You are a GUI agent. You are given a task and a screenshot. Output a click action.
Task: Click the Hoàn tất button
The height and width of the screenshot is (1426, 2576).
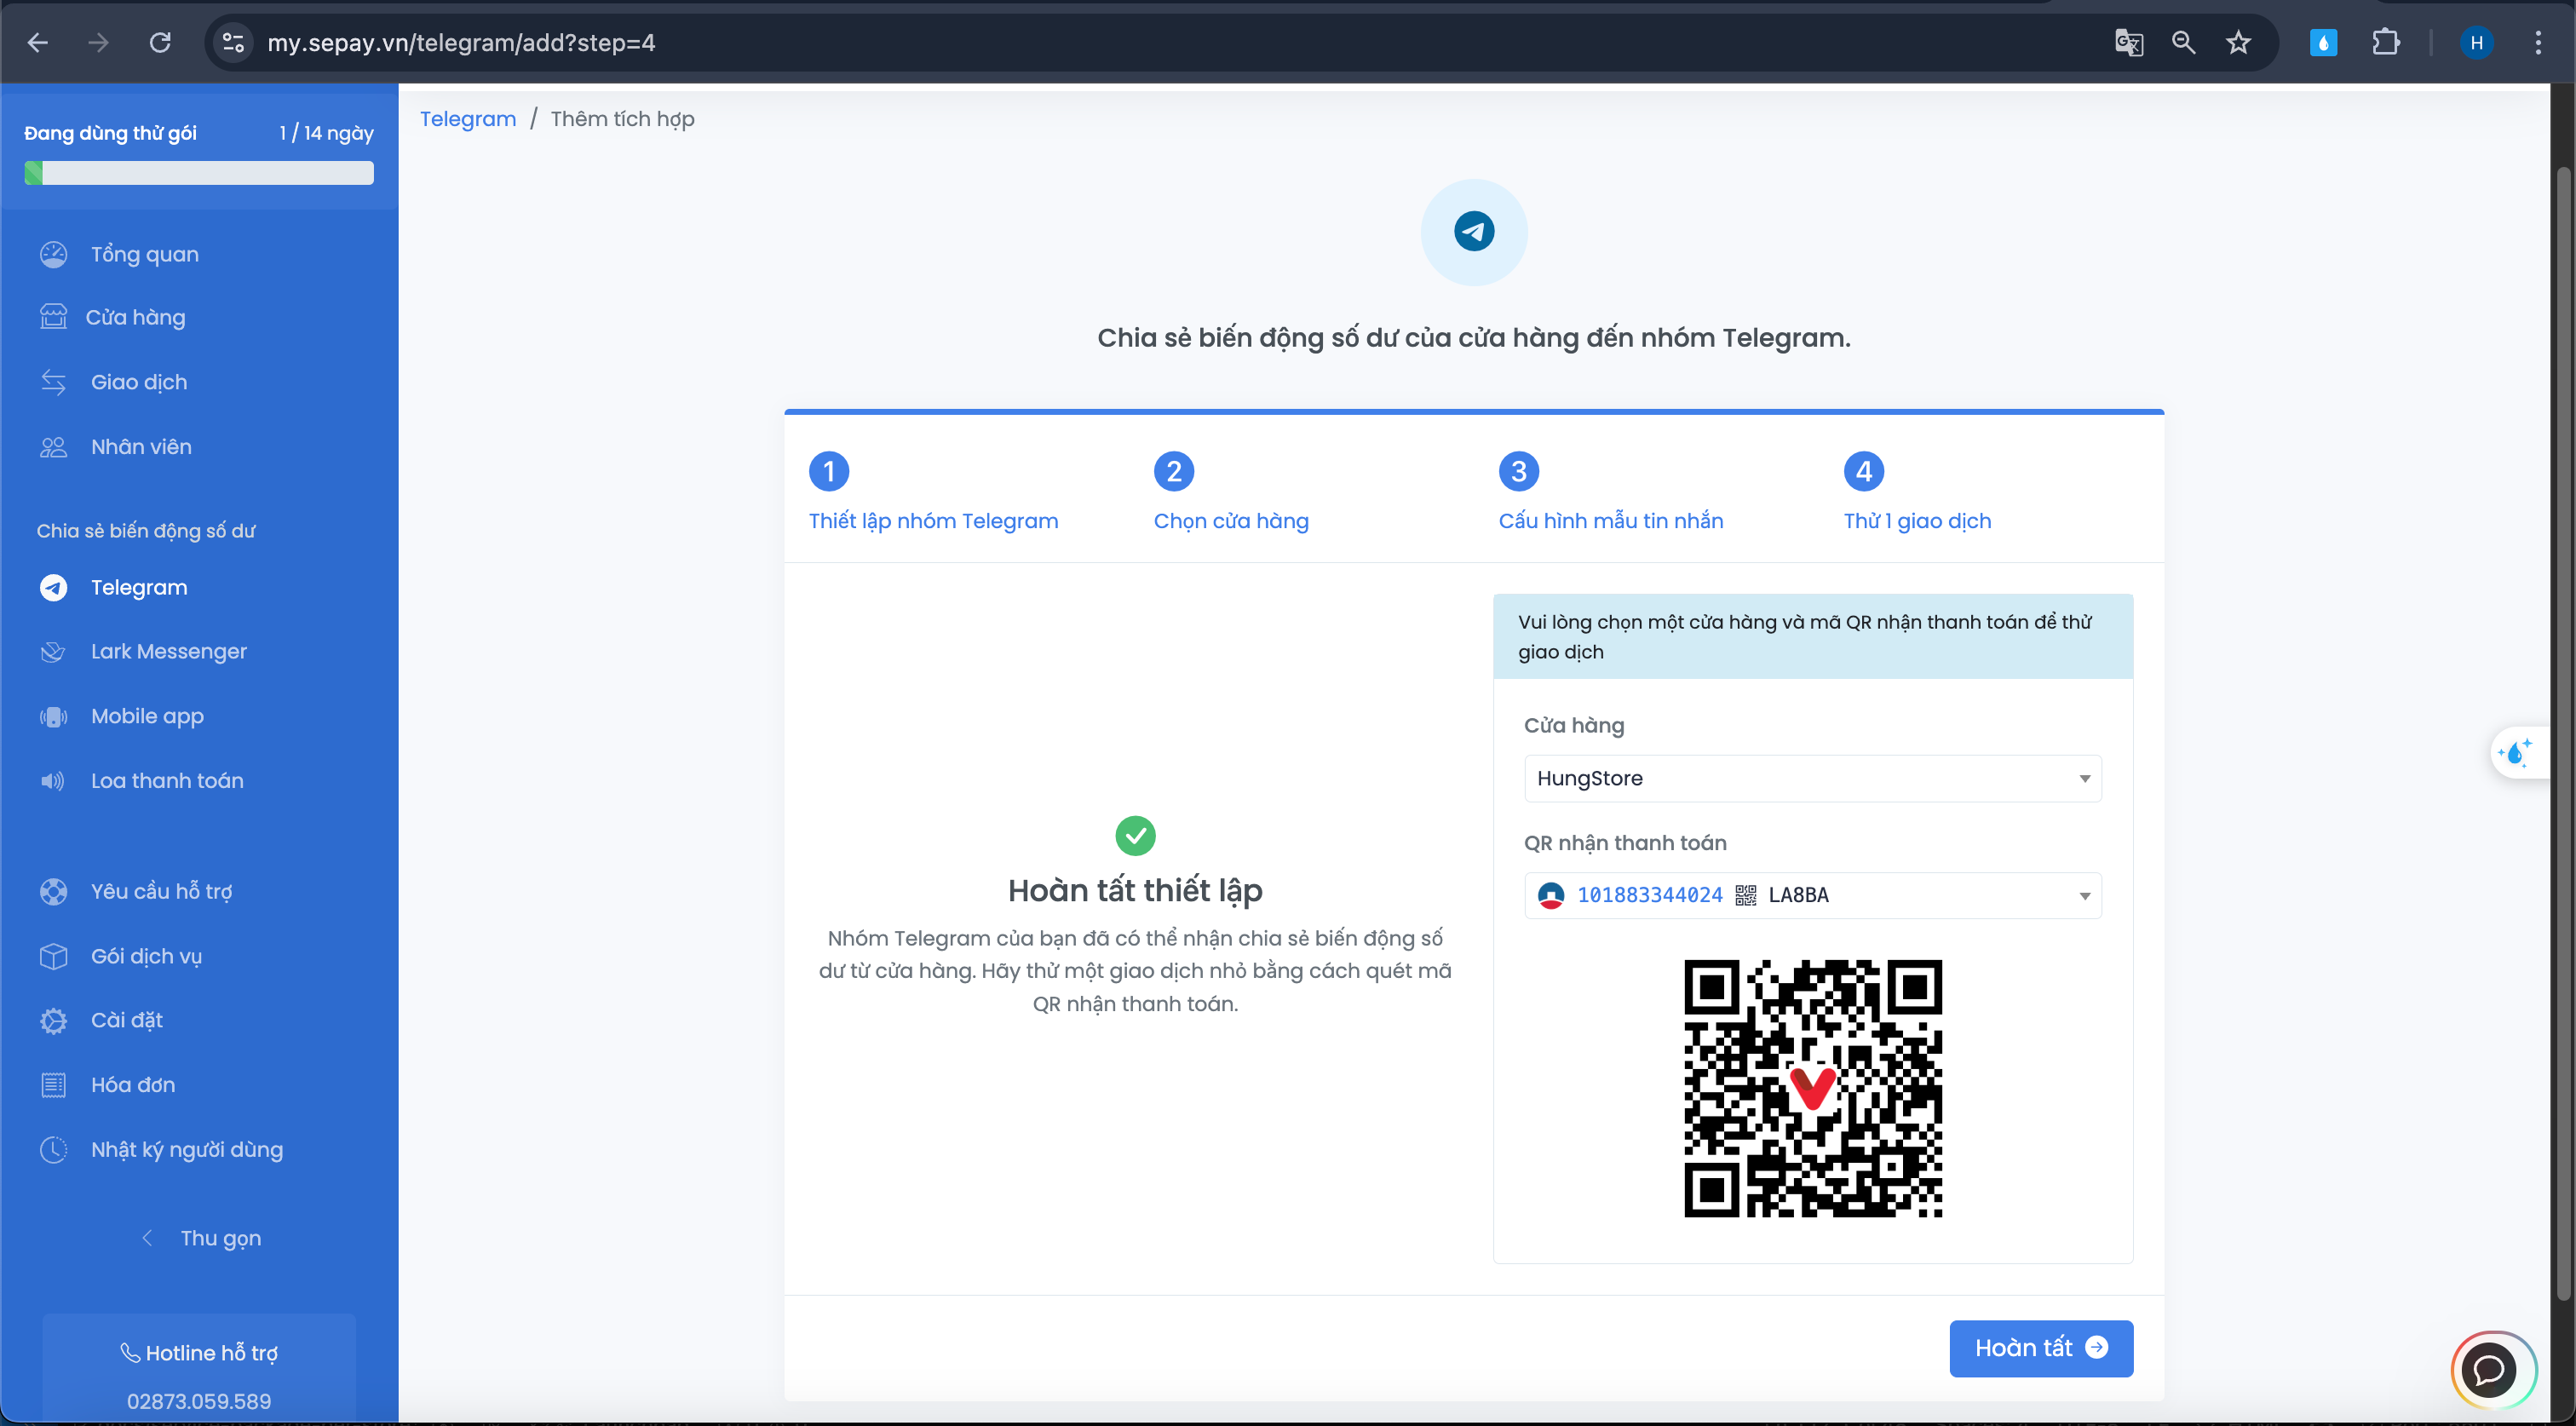pos(2041,1348)
